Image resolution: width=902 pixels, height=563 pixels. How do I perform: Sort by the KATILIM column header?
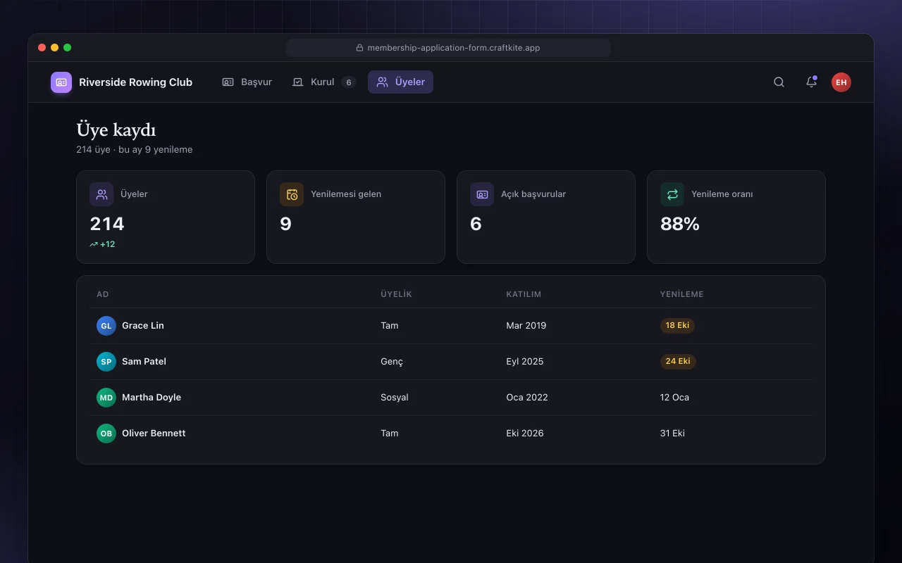coord(524,294)
